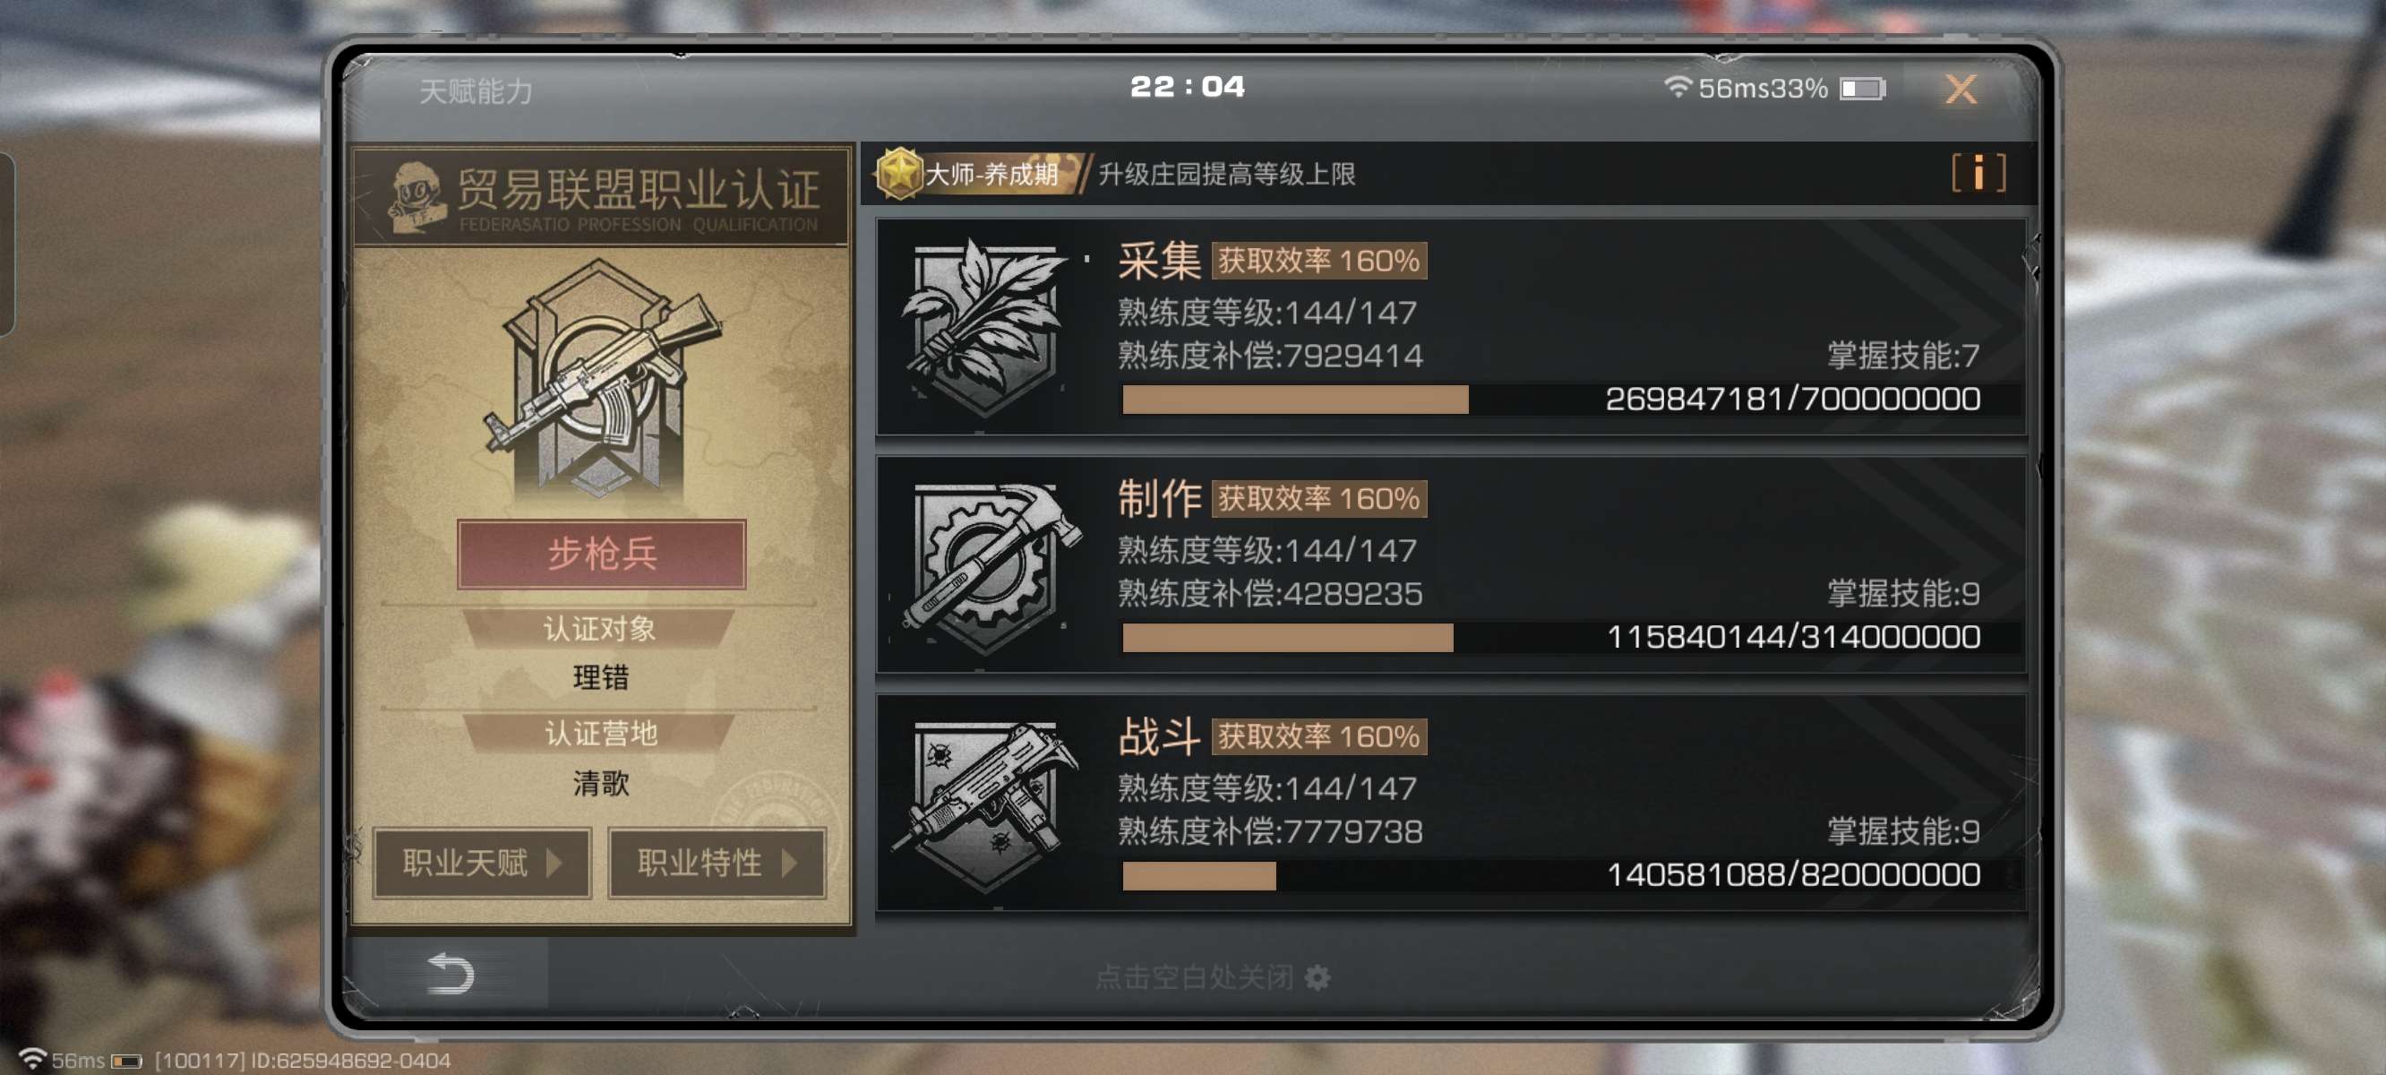Click the 战斗 combat progress bar
This screenshot has height=1075, width=2386.
1552,876
